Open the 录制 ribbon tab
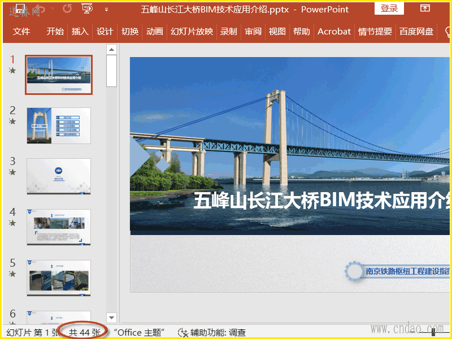The width and height of the screenshot is (452, 339). pyautogui.click(x=229, y=31)
